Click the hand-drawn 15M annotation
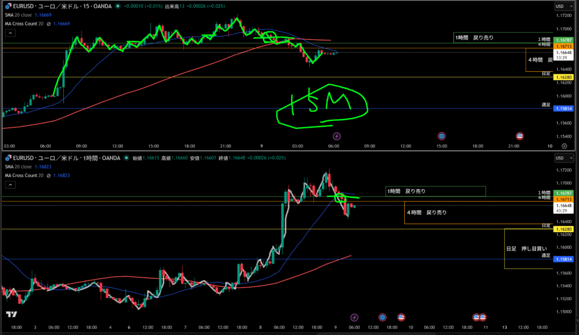This screenshot has height=335, width=579. [x=321, y=105]
